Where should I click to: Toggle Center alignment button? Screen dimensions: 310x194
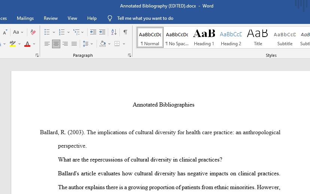pos(56,44)
